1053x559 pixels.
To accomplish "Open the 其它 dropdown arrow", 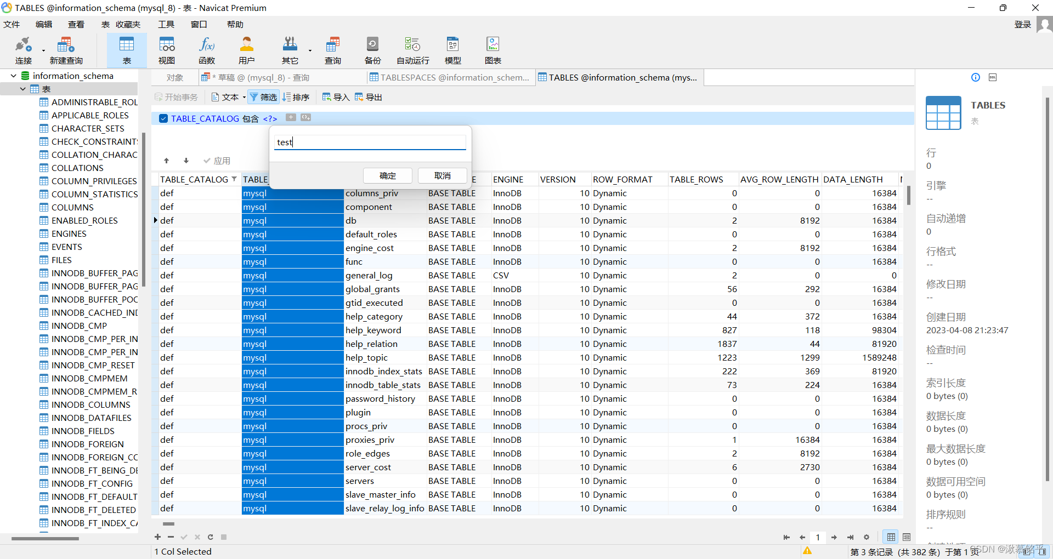I will [310, 50].
